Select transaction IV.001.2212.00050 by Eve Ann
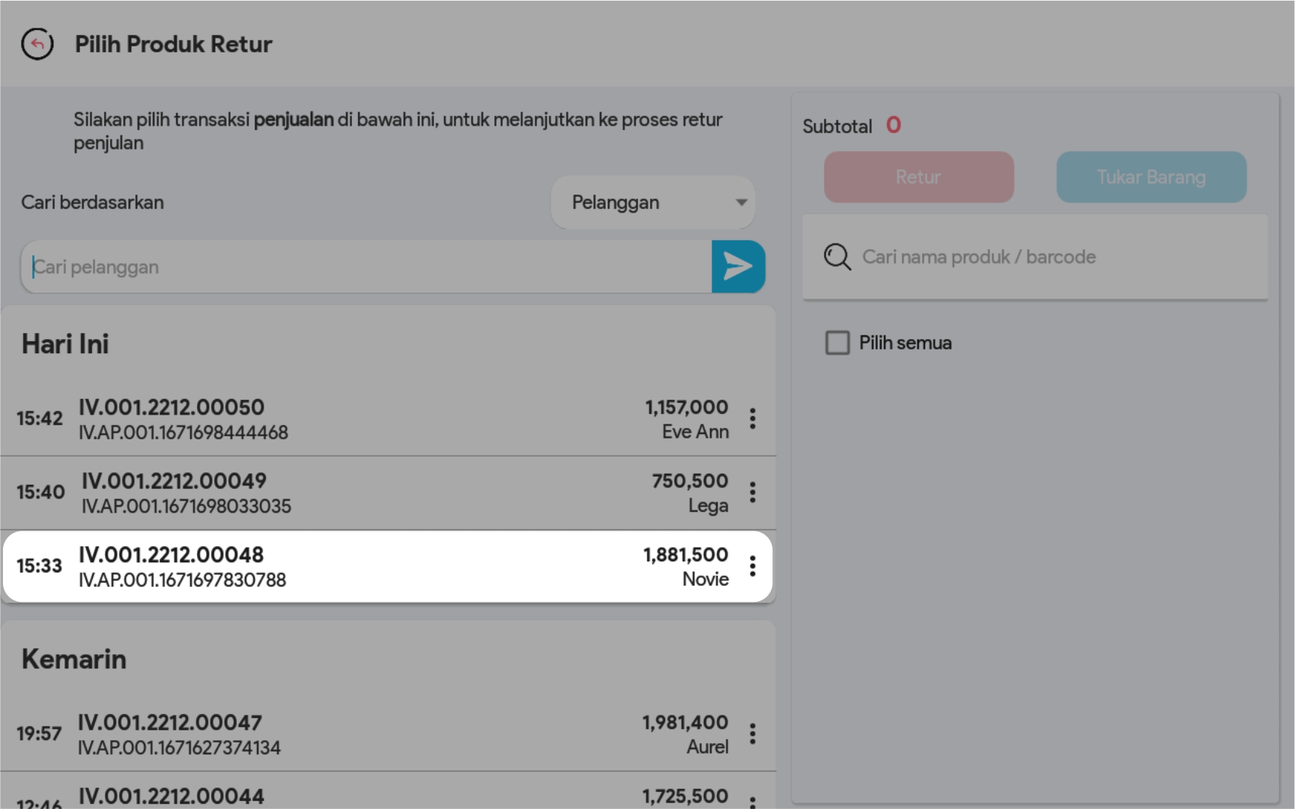The width and height of the screenshot is (1295, 809). coord(374,419)
